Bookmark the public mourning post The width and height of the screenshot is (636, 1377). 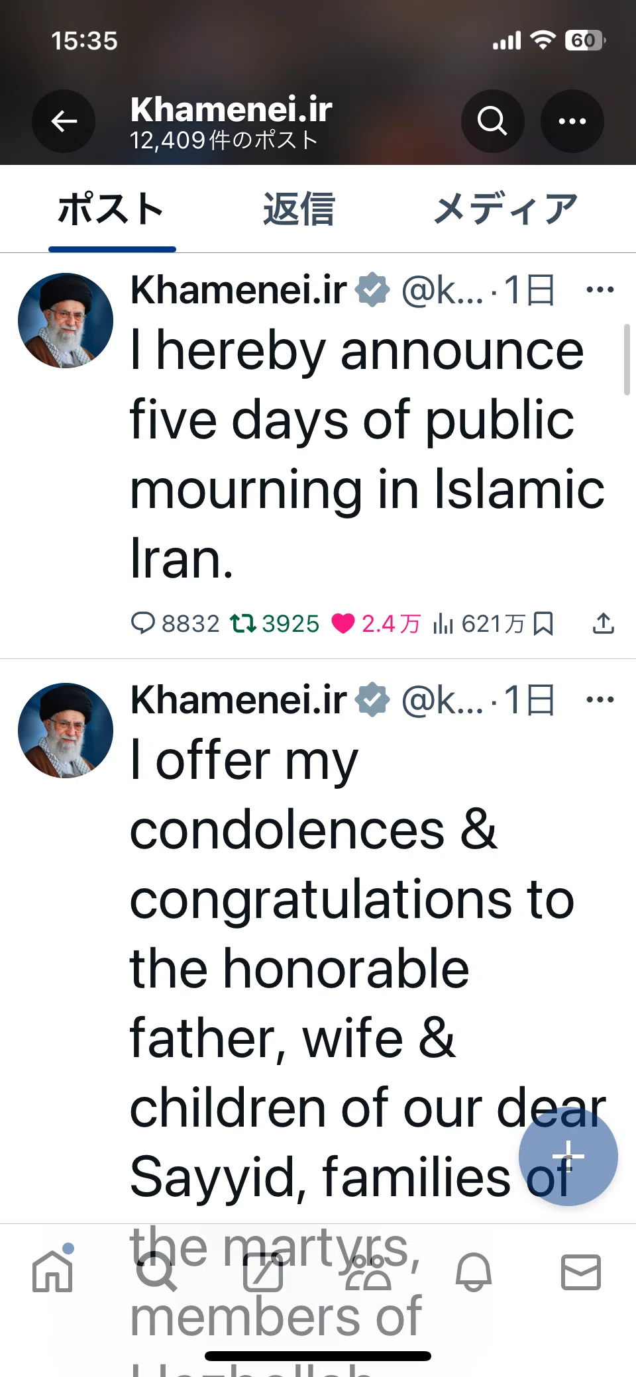[543, 623]
